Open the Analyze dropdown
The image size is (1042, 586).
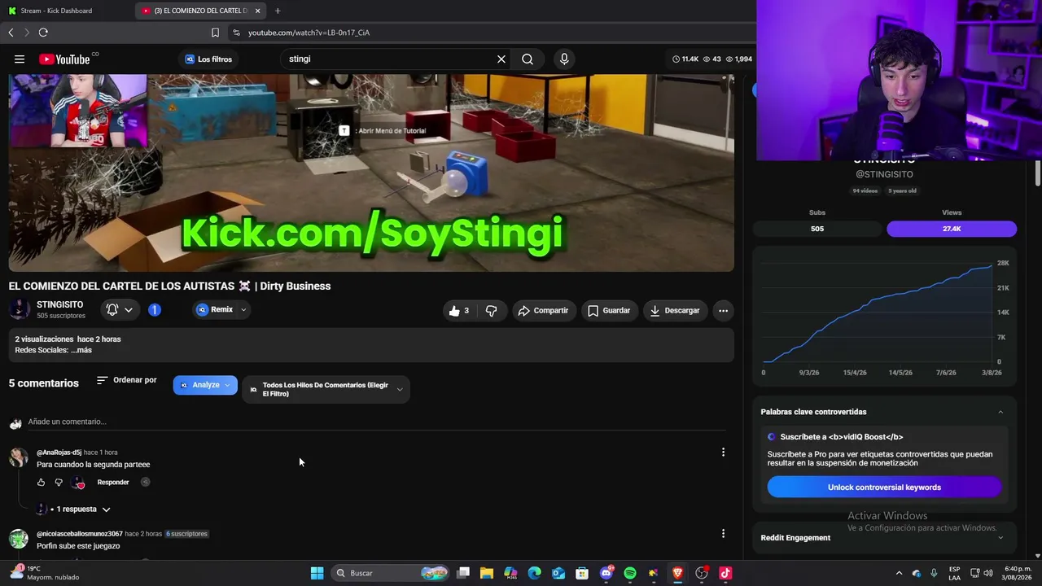[205, 385]
